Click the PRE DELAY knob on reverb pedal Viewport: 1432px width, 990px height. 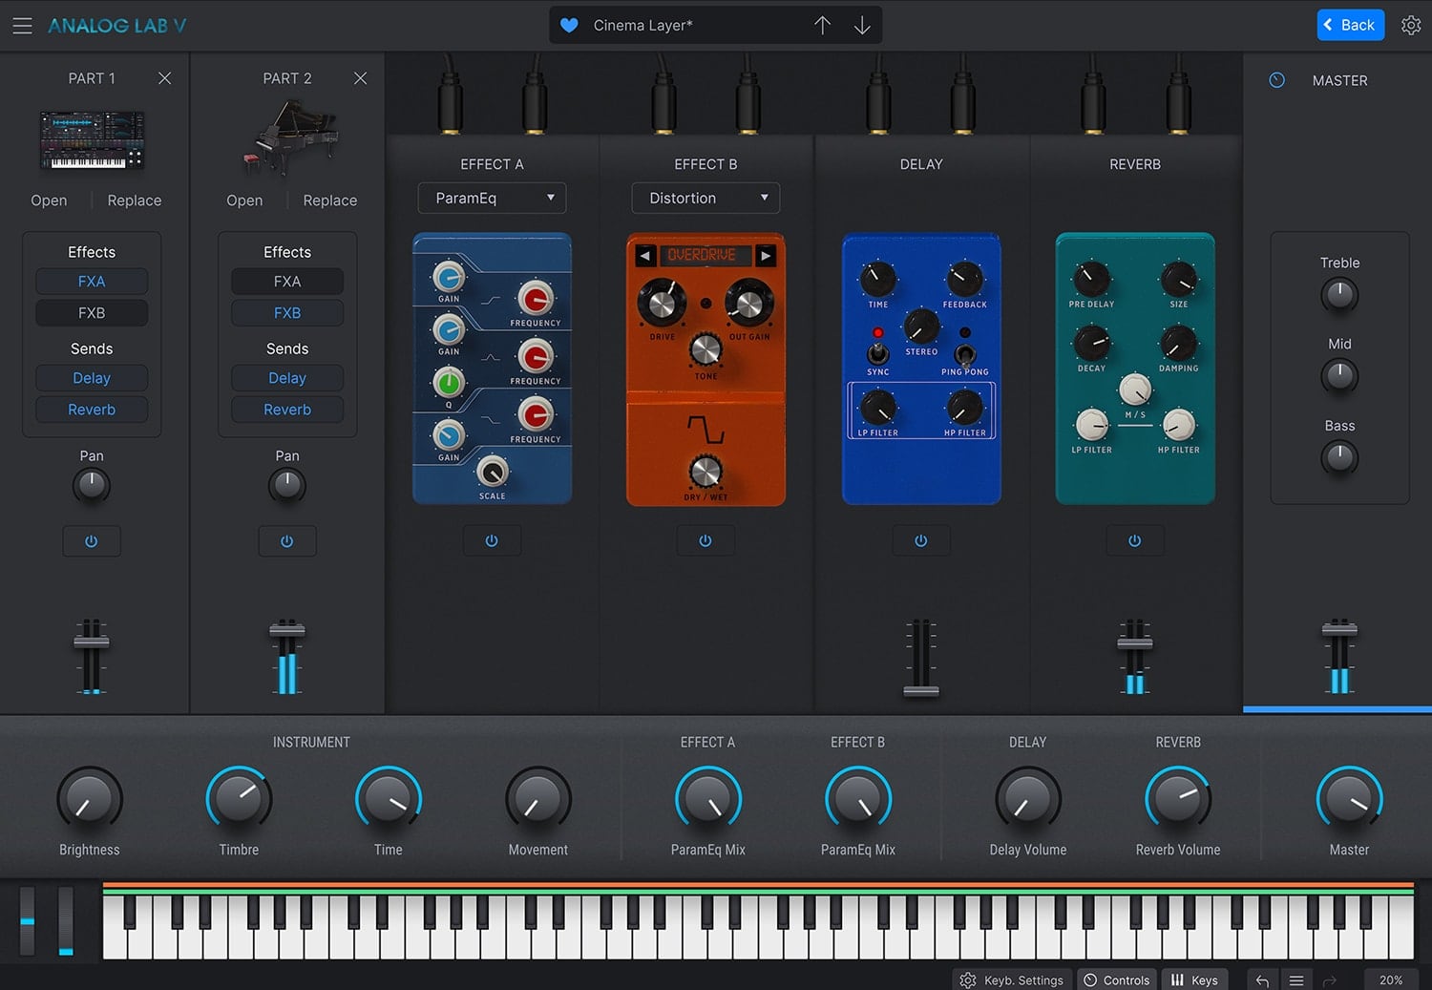[1091, 279]
